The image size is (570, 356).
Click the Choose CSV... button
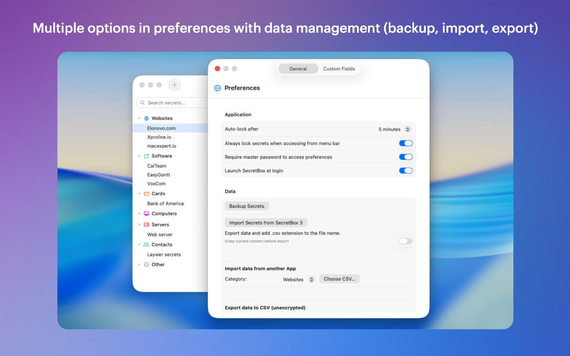[x=339, y=279]
